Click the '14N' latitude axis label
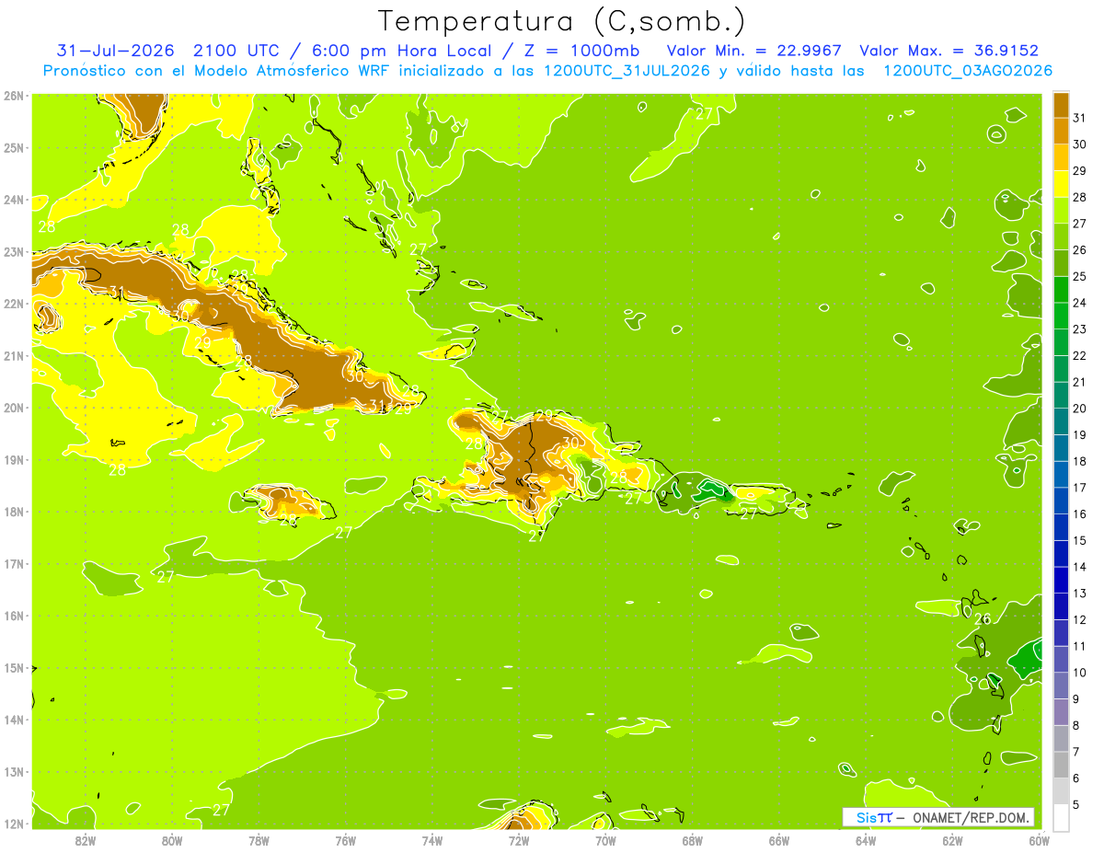1104x853 pixels. click(x=14, y=720)
